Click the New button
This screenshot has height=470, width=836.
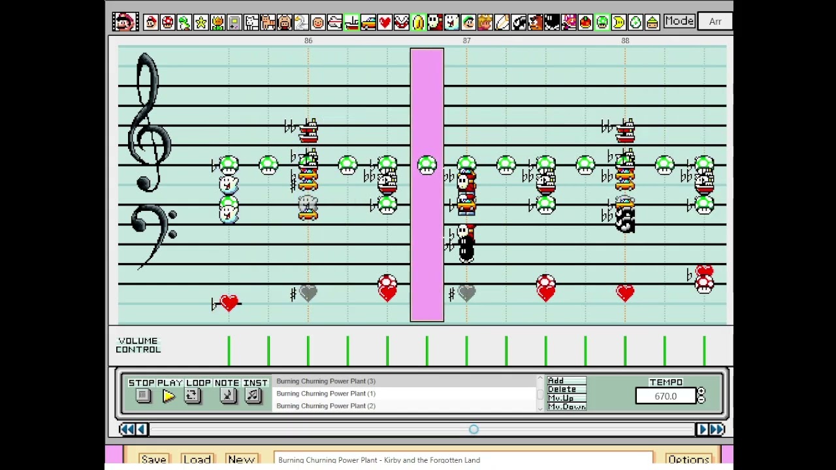click(x=241, y=460)
